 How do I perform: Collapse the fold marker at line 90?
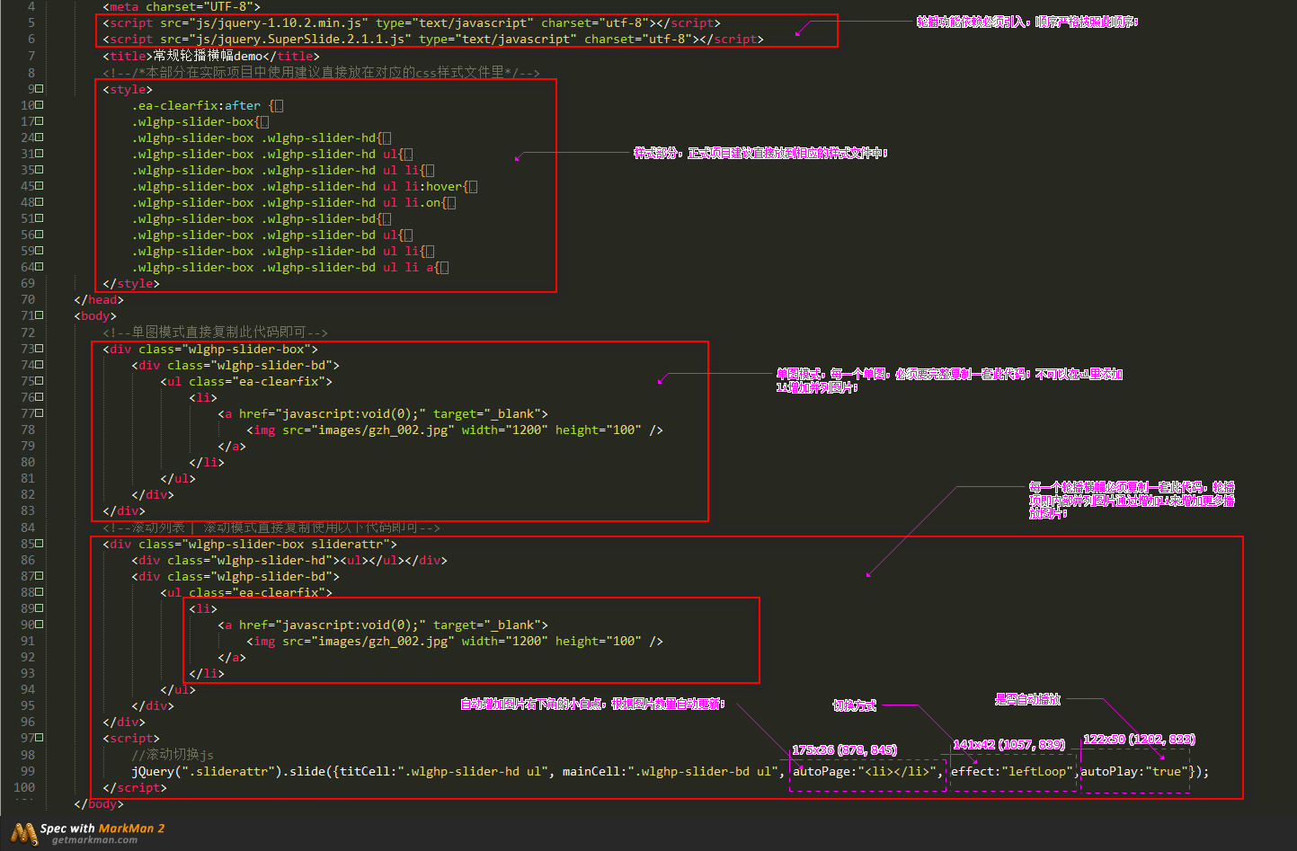point(40,625)
